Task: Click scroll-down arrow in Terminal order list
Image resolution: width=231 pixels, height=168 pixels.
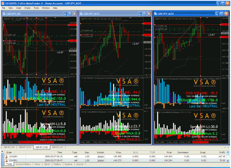Action: point(228,161)
